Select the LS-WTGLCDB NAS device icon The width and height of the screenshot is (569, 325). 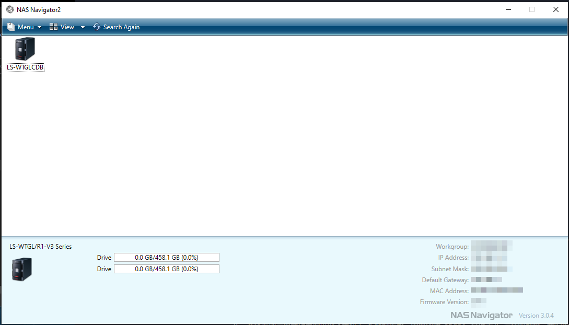25,49
